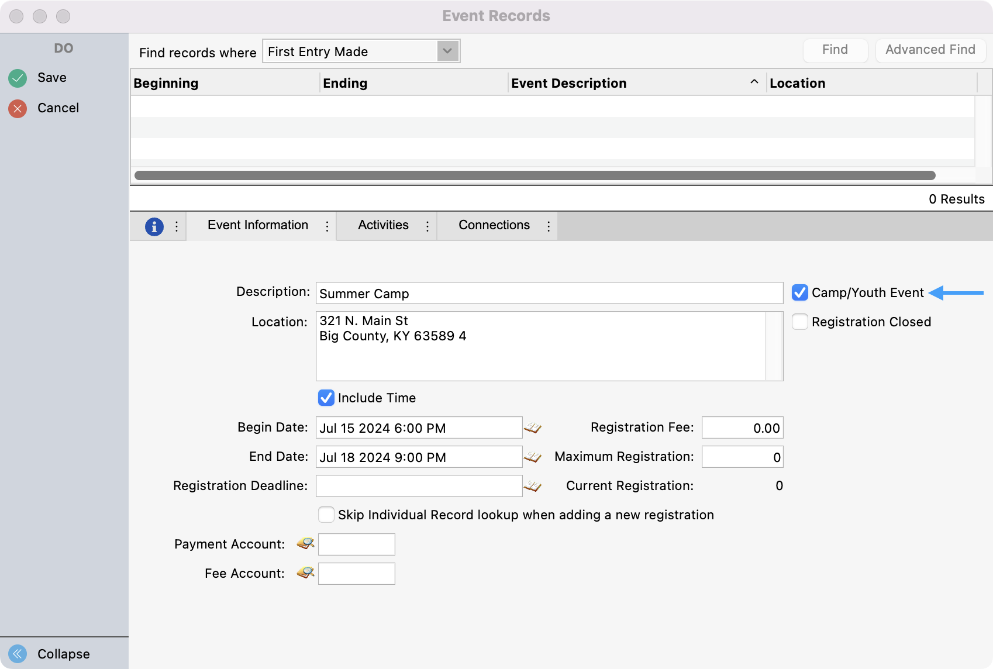The width and height of the screenshot is (993, 669).
Task: Open the End Date calendar picker icon
Action: [532, 457]
